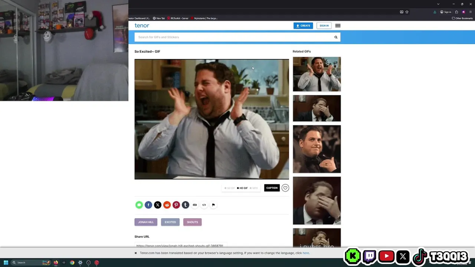This screenshot has width=475, height=267.
Task: Open fourth related GIF with hand covering face
Action: tap(317, 201)
